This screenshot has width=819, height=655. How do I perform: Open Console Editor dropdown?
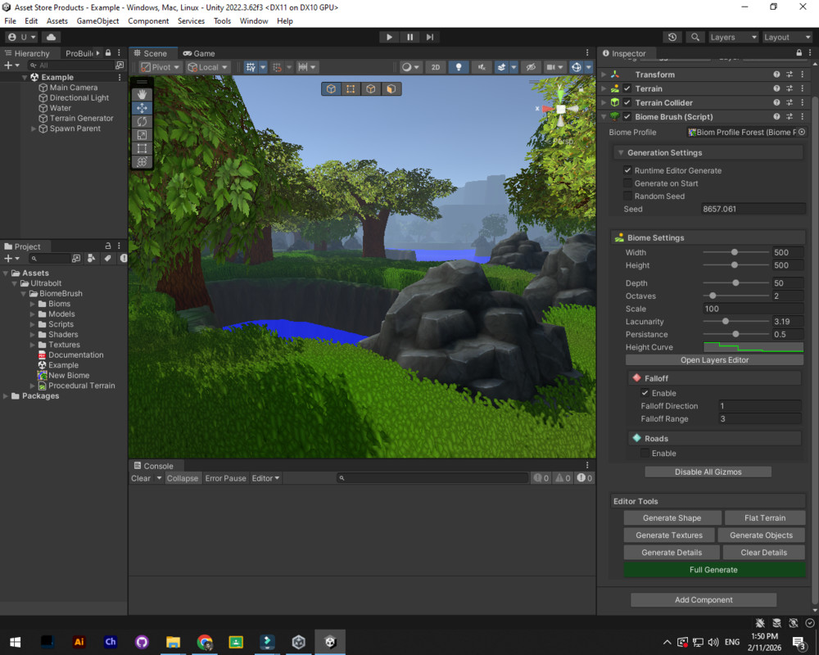[265, 478]
